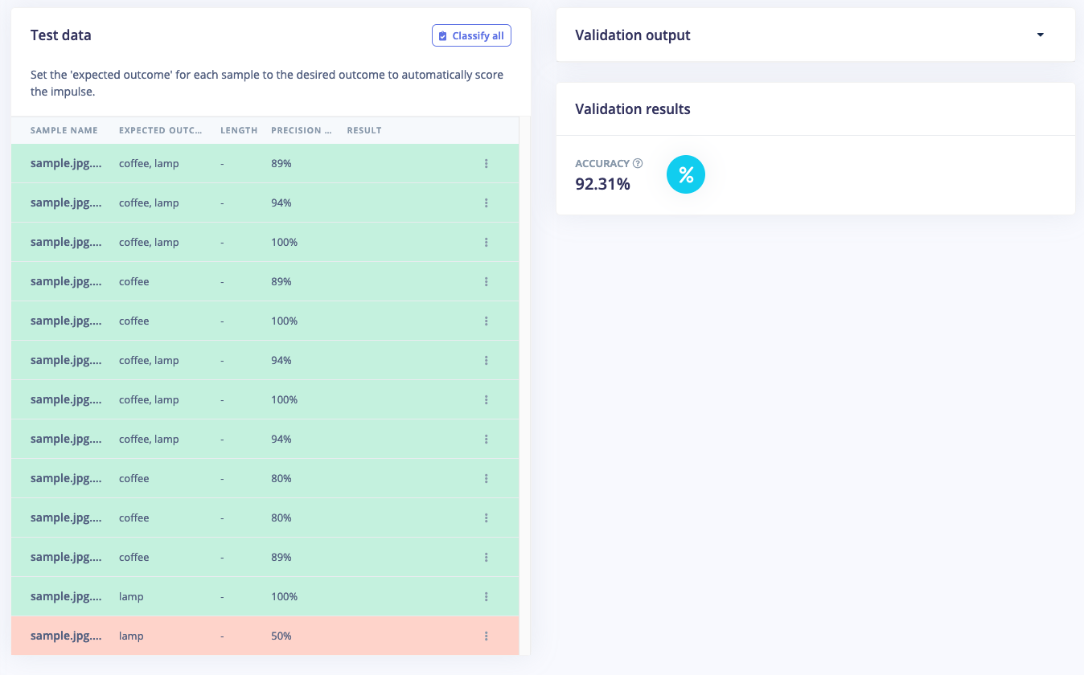Click the Precision column header
Screen dimensions: 1084x675
coord(302,130)
